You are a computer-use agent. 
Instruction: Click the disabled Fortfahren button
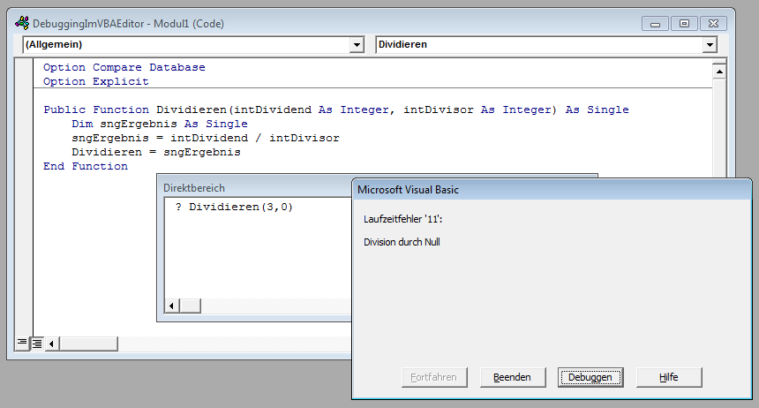click(433, 377)
